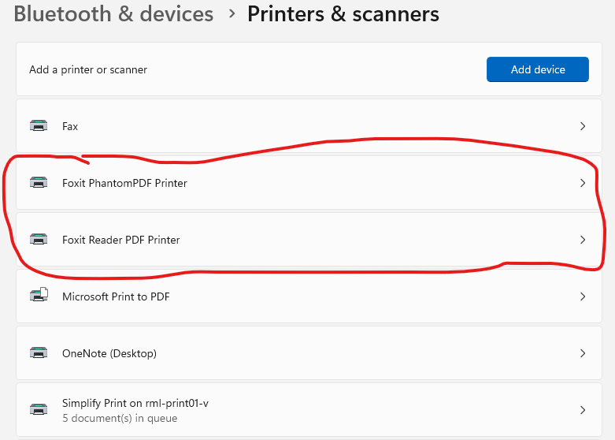Click the OneNote (Desktop) printer icon

tap(39, 353)
